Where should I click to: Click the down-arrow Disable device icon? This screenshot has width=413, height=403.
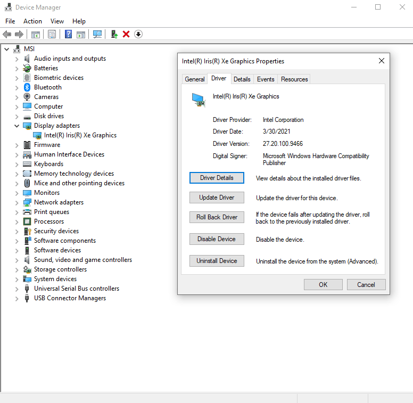138,34
